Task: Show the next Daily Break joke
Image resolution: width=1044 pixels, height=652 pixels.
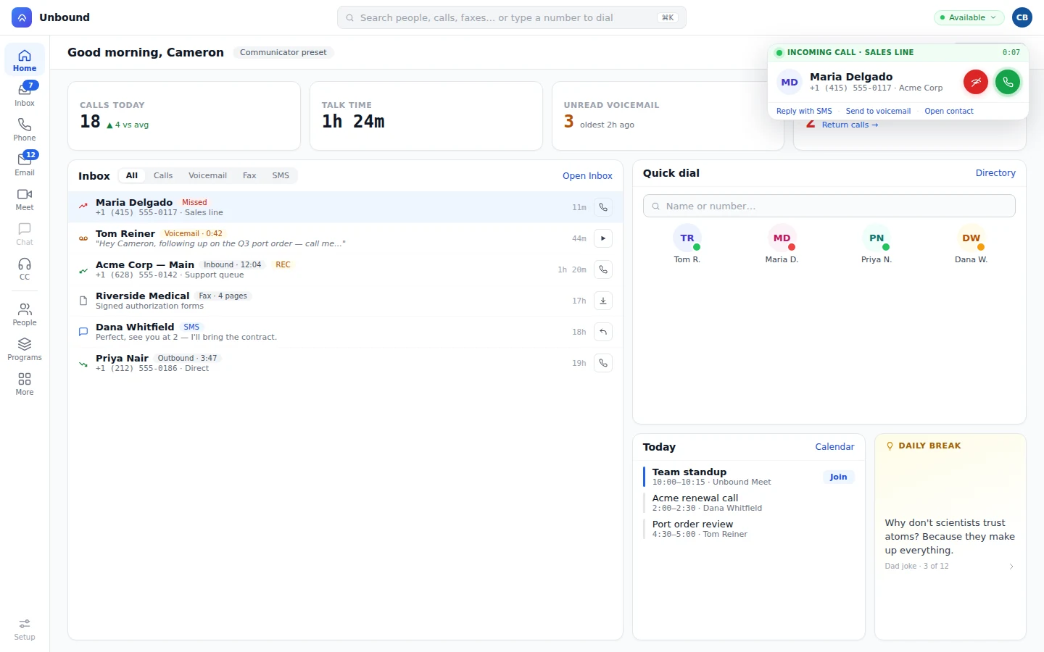Action: pyautogui.click(x=1011, y=567)
